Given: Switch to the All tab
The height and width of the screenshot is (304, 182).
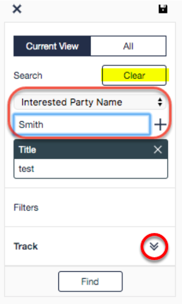Looking at the screenshot, I should pyautogui.click(x=128, y=46).
